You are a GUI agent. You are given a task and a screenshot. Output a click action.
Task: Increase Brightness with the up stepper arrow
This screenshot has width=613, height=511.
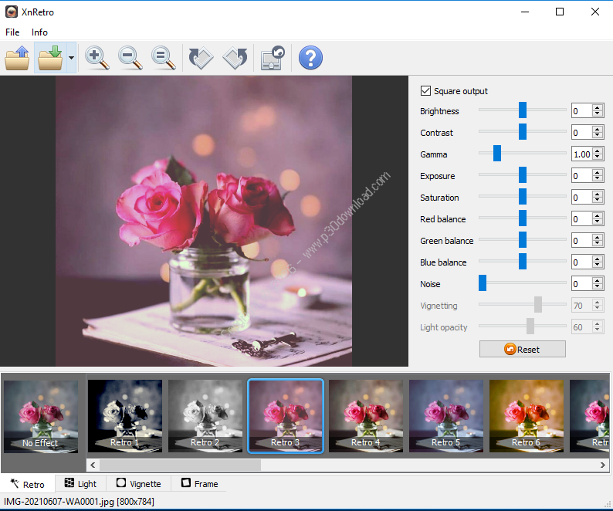597,107
